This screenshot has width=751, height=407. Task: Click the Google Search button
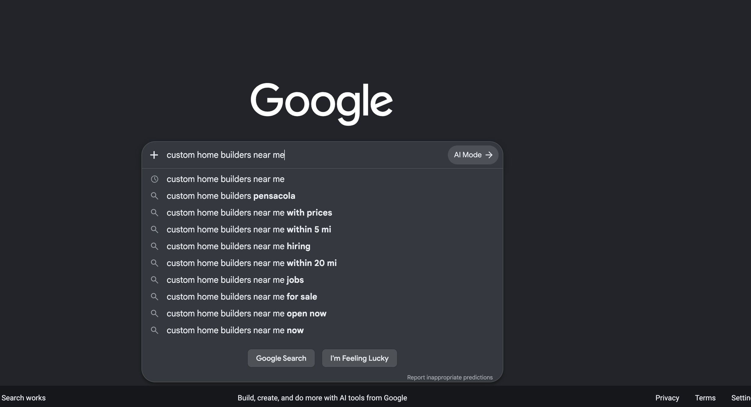pyautogui.click(x=281, y=358)
